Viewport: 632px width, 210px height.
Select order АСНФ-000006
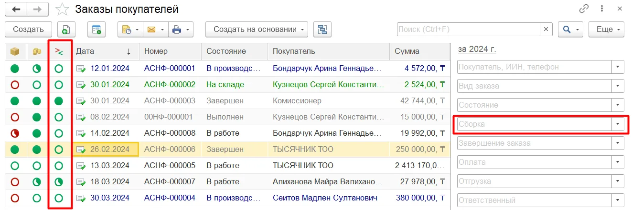click(170, 150)
